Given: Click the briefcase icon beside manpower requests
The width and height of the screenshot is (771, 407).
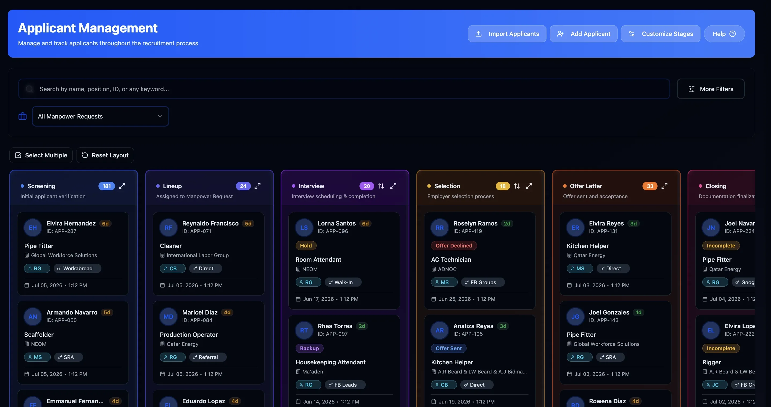Looking at the screenshot, I should (23, 116).
